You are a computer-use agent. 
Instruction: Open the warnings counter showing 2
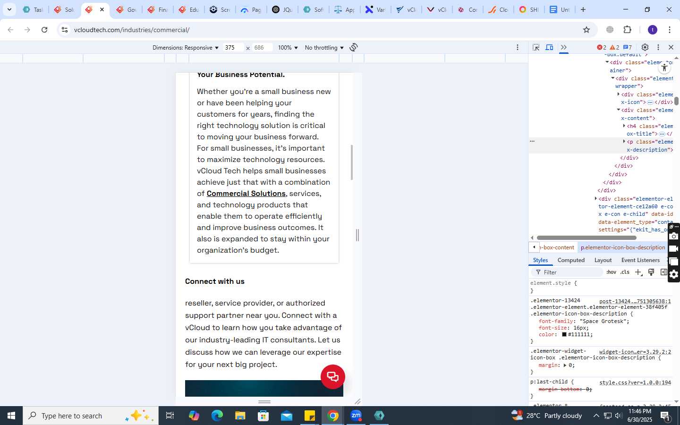(614, 47)
